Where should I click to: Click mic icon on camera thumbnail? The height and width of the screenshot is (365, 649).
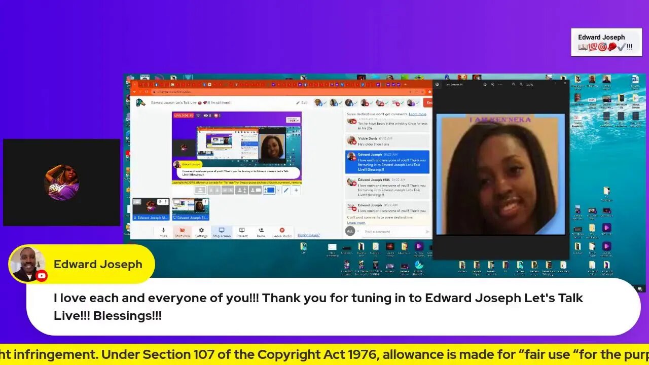[x=160, y=202]
